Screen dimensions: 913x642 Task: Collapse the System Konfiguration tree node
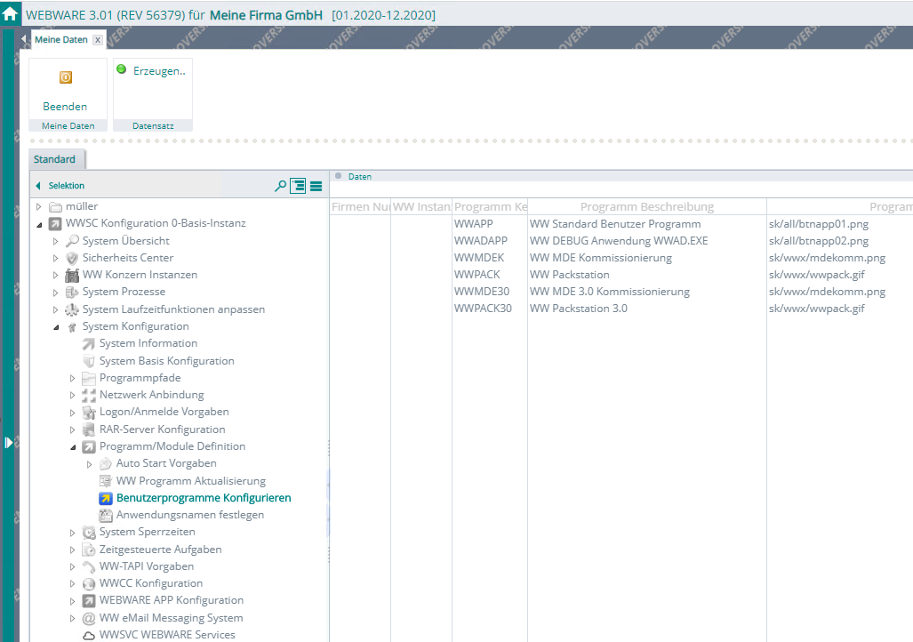point(55,326)
